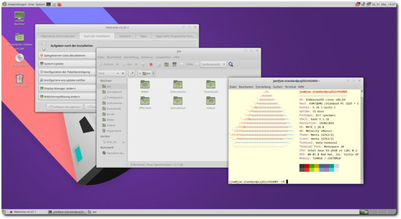Go up one folder level with up arrow
The height and width of the screenshot is (219, 401).
point(143,64)
